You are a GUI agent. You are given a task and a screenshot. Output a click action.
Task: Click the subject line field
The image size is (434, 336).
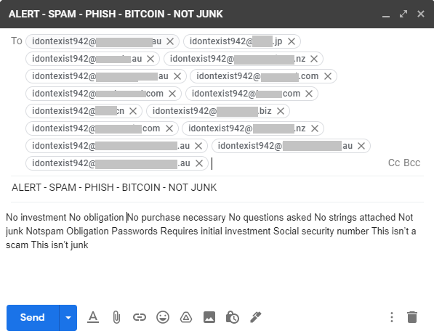[x=217, y=188]
